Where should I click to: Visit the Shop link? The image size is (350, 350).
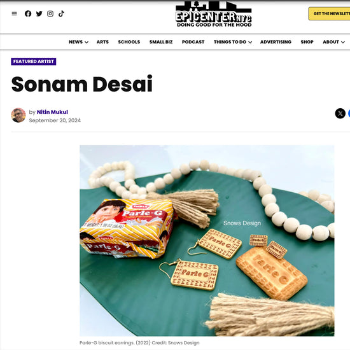[307, 42]
